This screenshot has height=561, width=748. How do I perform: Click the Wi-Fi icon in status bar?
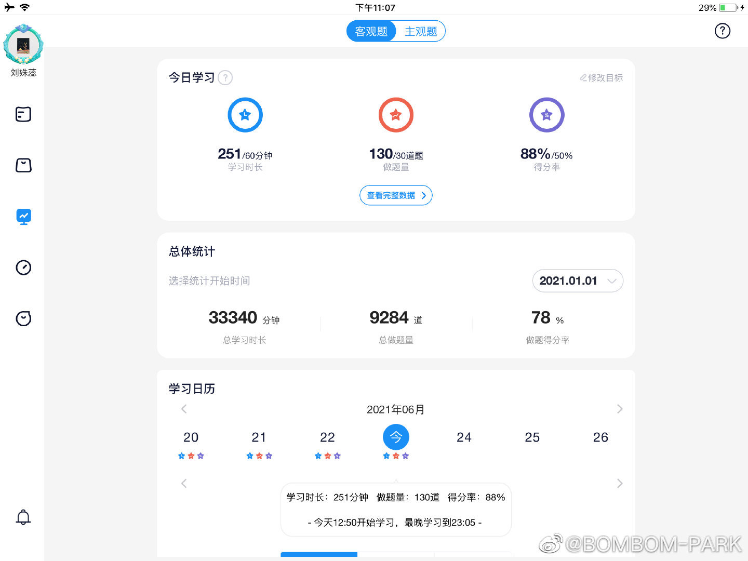24,7
